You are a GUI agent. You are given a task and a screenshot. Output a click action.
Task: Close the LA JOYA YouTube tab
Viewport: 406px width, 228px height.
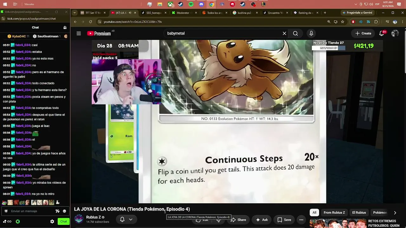point(135,13)
